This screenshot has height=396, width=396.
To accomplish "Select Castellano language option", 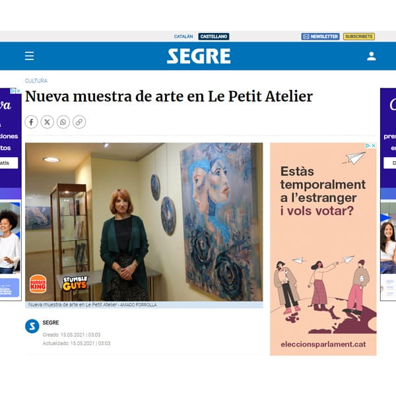I will 214,36.
